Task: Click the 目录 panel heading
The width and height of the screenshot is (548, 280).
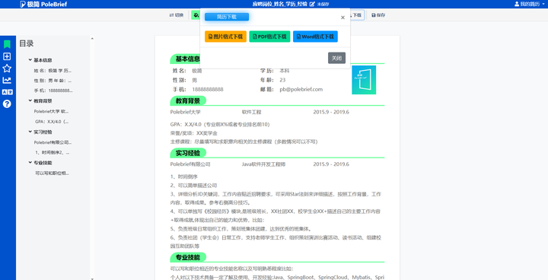Action: (26, 43)
